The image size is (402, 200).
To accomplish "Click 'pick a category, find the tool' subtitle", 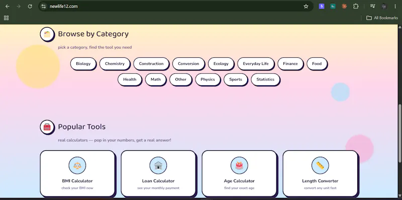I will tap(95, 47).
